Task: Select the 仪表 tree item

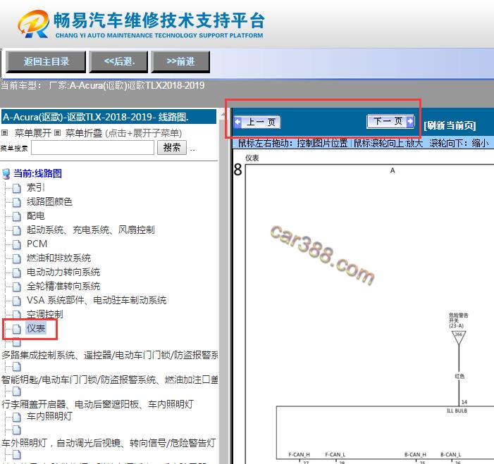Action: 36,328
